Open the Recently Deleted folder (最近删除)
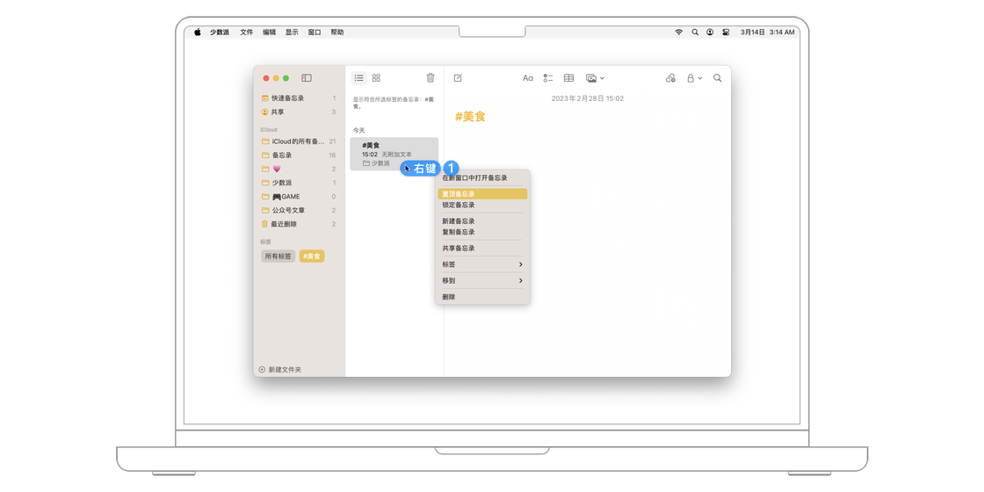 [x=299, y=224]
